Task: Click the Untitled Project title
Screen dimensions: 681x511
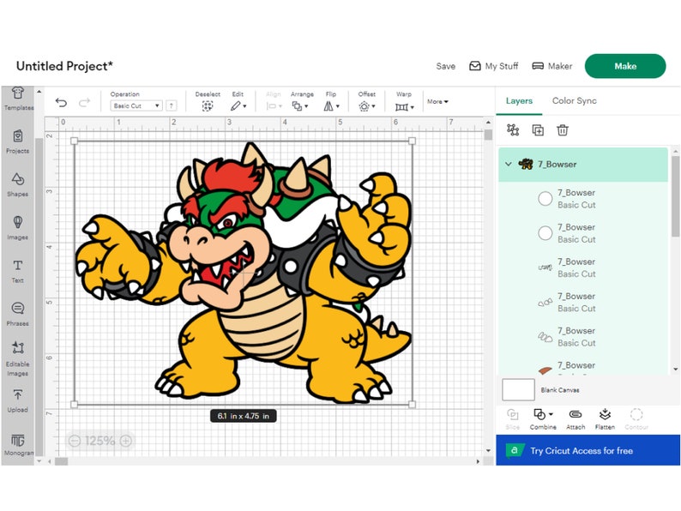Action: 64,66
